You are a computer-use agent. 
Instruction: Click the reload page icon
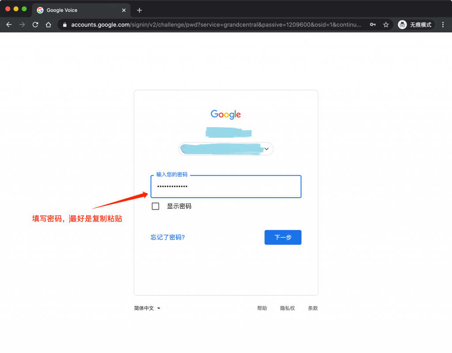coord(35,25)
